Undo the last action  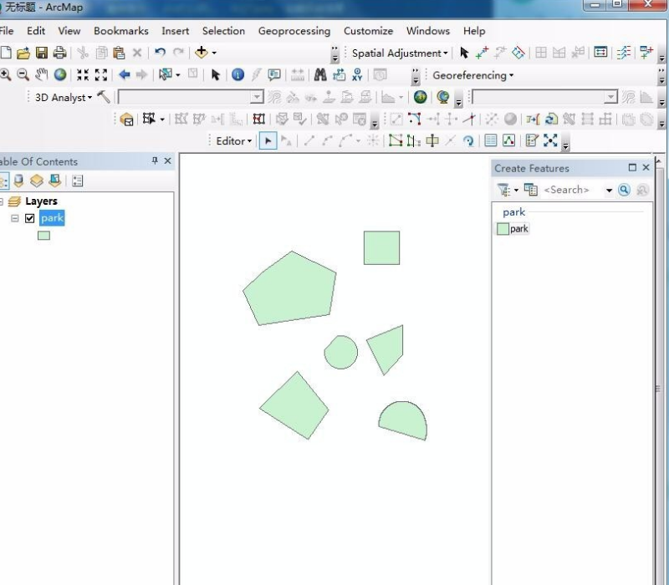coord(160,53)
